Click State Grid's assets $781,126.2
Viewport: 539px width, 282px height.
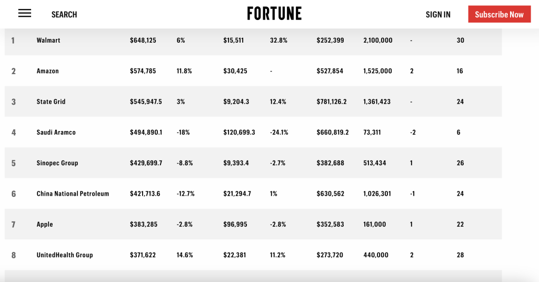[332, 102]
